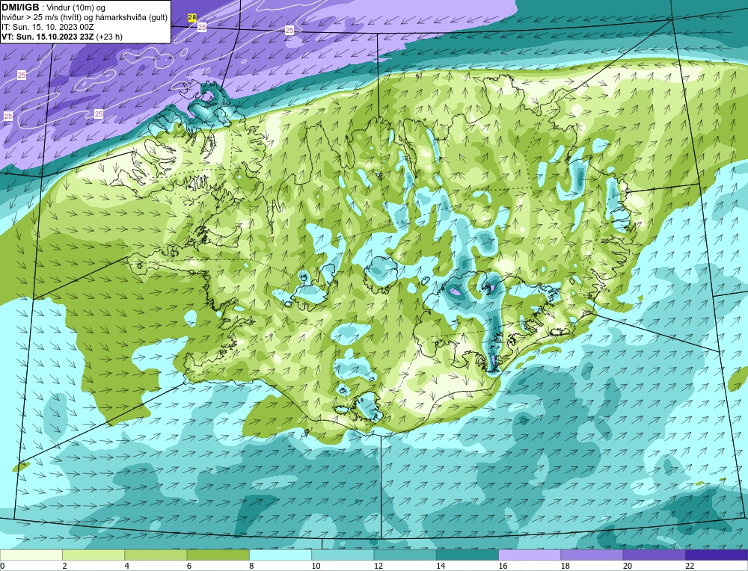Pick the medium green 4–6 m/s swatch
The width and height of the screenshot is (748, 571).
156,555
